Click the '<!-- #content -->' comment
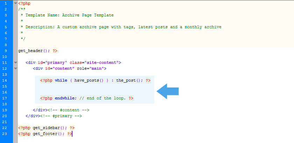 [69, 110]
